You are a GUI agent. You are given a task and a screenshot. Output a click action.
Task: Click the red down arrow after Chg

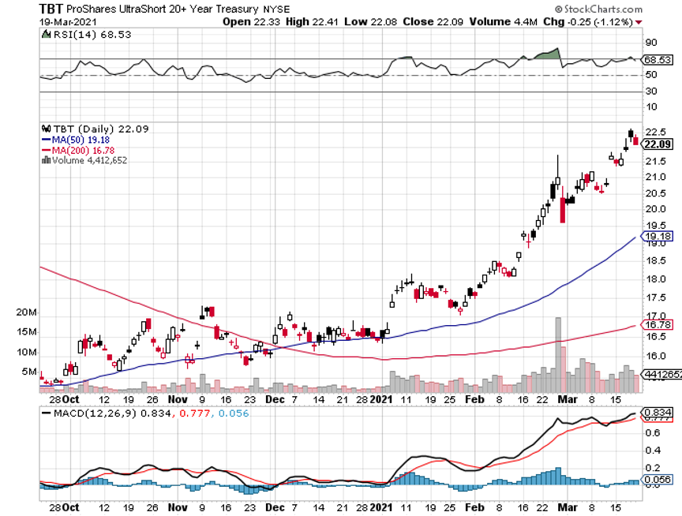point(639,22)
